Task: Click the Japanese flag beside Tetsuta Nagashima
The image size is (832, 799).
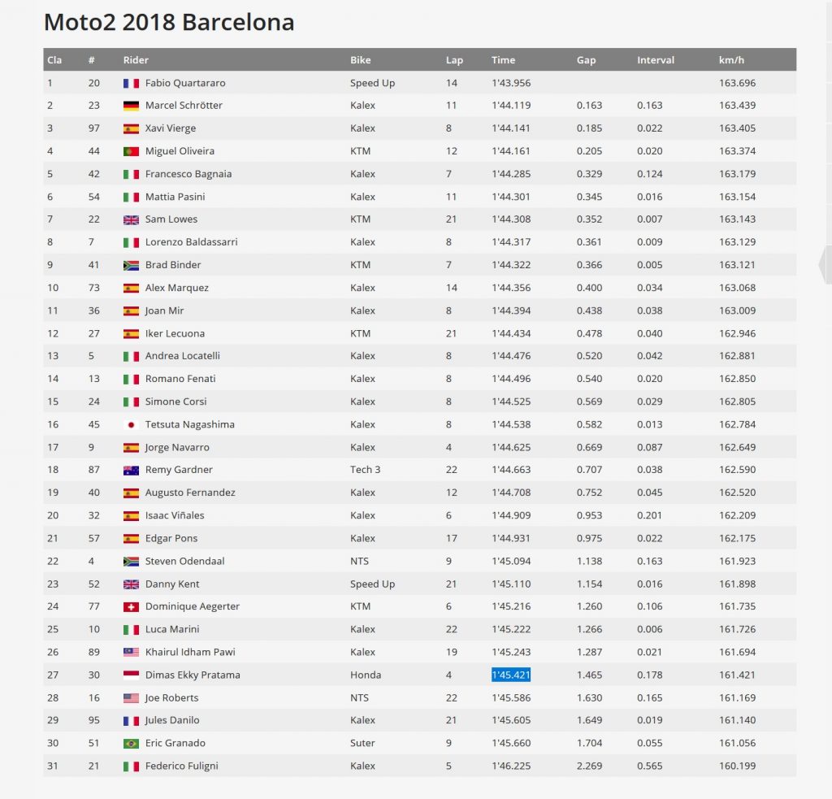Action: 131,424
